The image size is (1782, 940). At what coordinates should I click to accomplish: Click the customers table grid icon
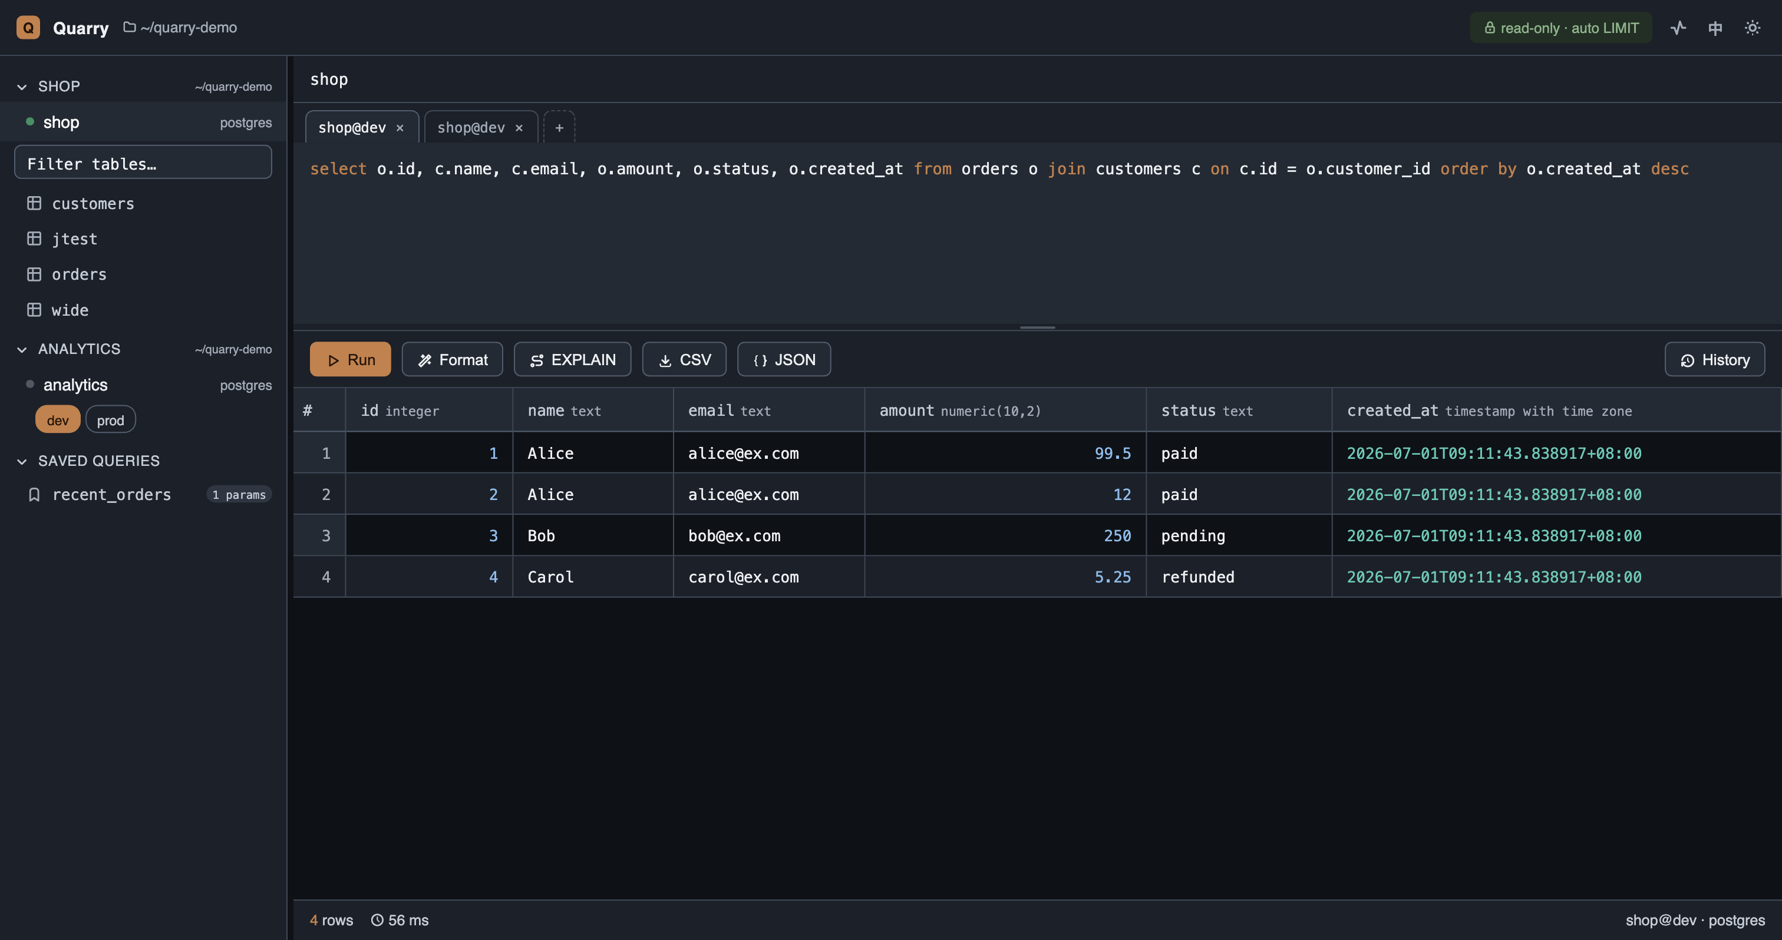tap(34, 203)
